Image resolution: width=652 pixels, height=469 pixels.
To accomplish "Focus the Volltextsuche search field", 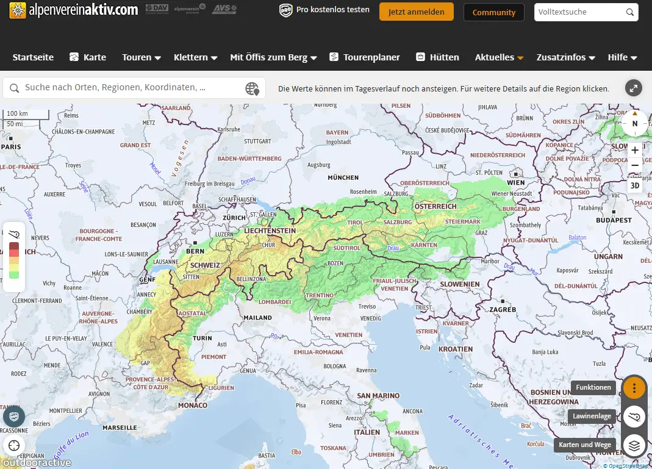I will click(579, 12).
